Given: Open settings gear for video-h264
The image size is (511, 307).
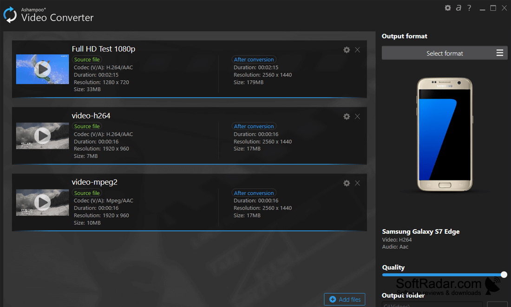Looking at the screenshot, I should 347,116.
